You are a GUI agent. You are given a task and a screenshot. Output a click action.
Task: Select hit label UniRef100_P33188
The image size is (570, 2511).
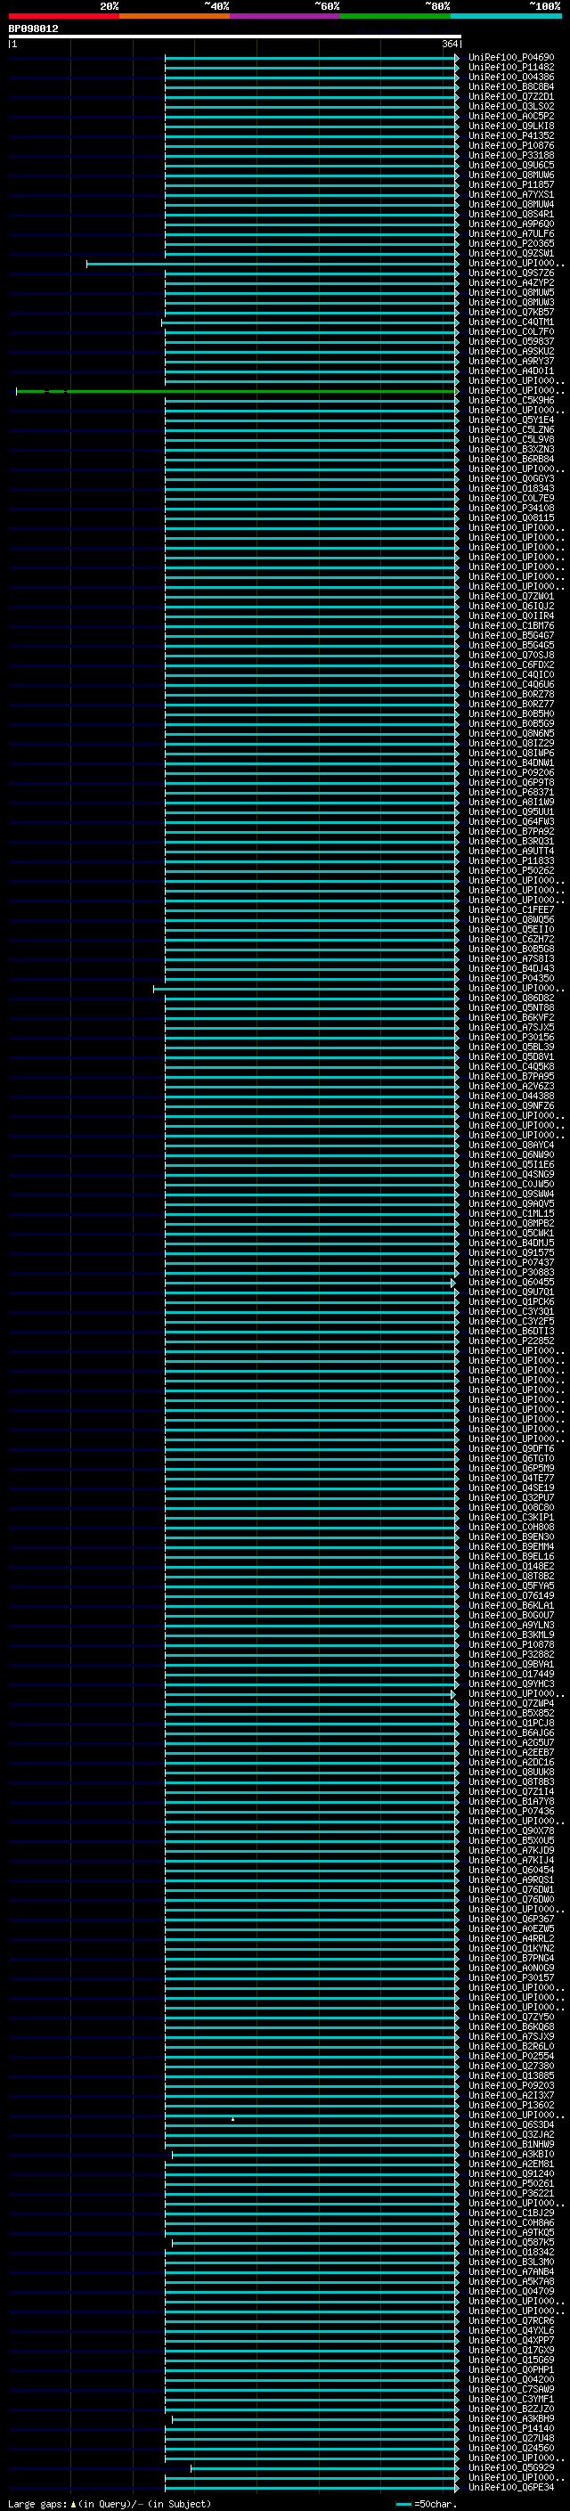[x=511, y=155]
